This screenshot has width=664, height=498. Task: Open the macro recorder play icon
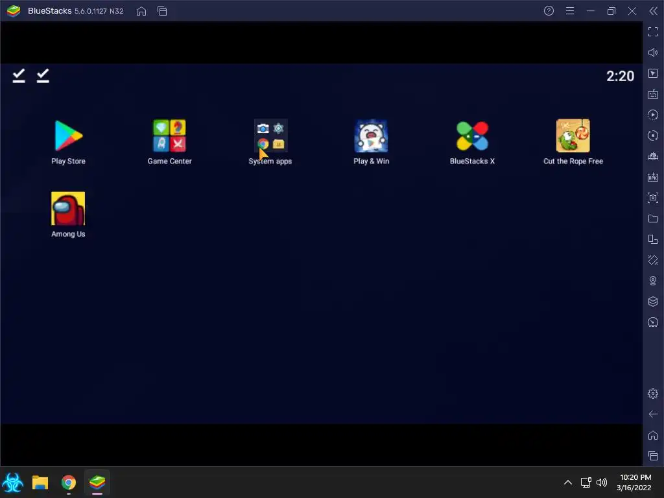point(653,115)
